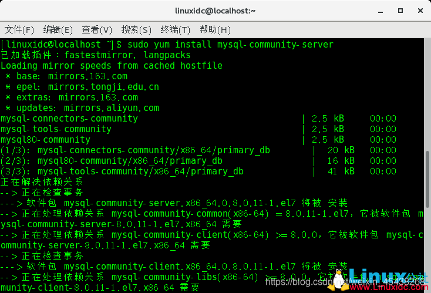Click mysql-community-common dependency line
The image size is (431, 293).
coord(212,219)
